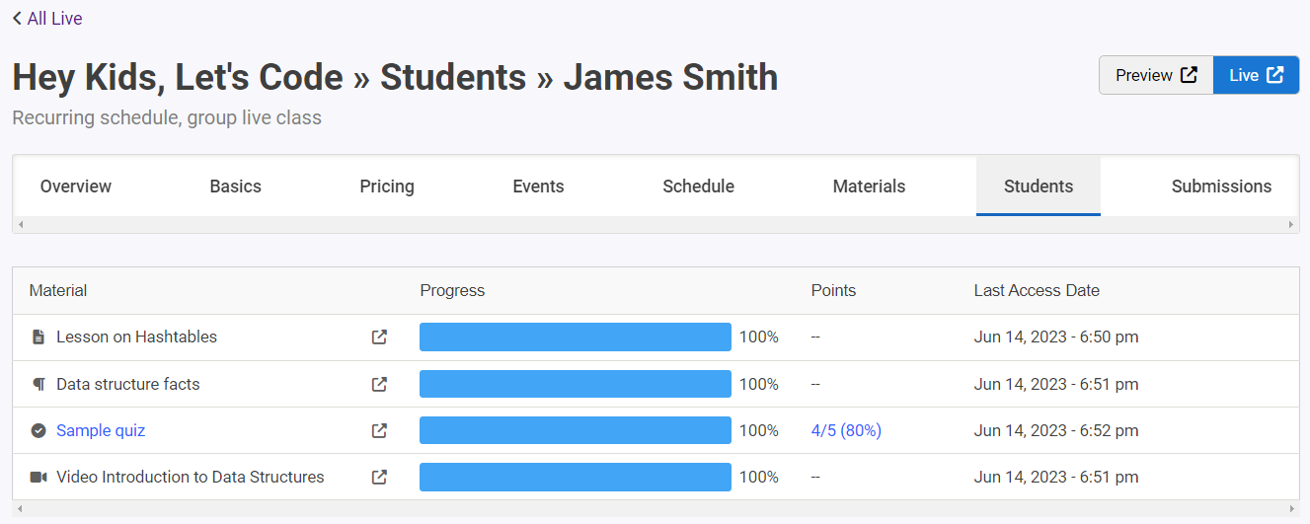Click the Data structure facts date 6:51 pm
The image size is (1310, 524).
1056,384
